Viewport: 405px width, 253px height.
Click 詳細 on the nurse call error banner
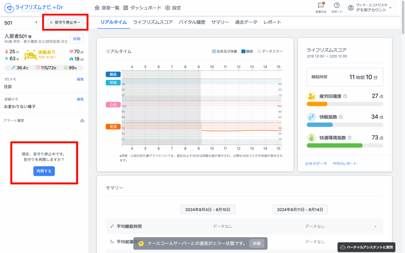point(257,243)
